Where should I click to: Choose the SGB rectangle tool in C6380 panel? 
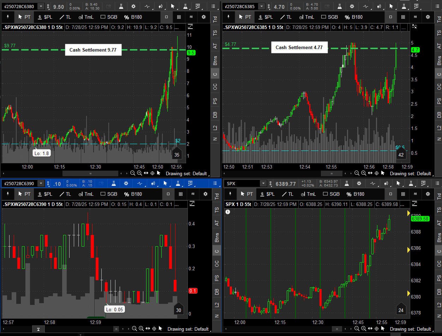tap(109, 17)
